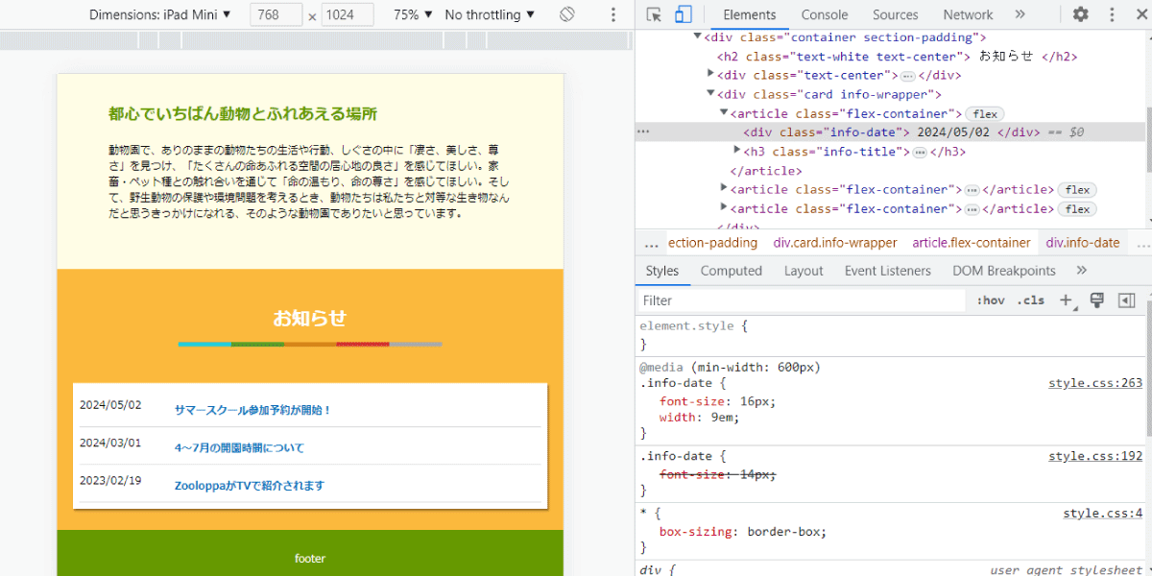The image size is (1152, 576).
Task: Open the 4～7月の開園時間について news link
Action: (239, 447)
